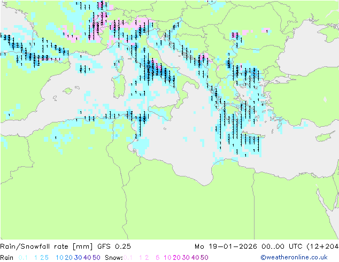
Task: Click the '00..00 UTC' valid time
Action: [x=282, y=246]
